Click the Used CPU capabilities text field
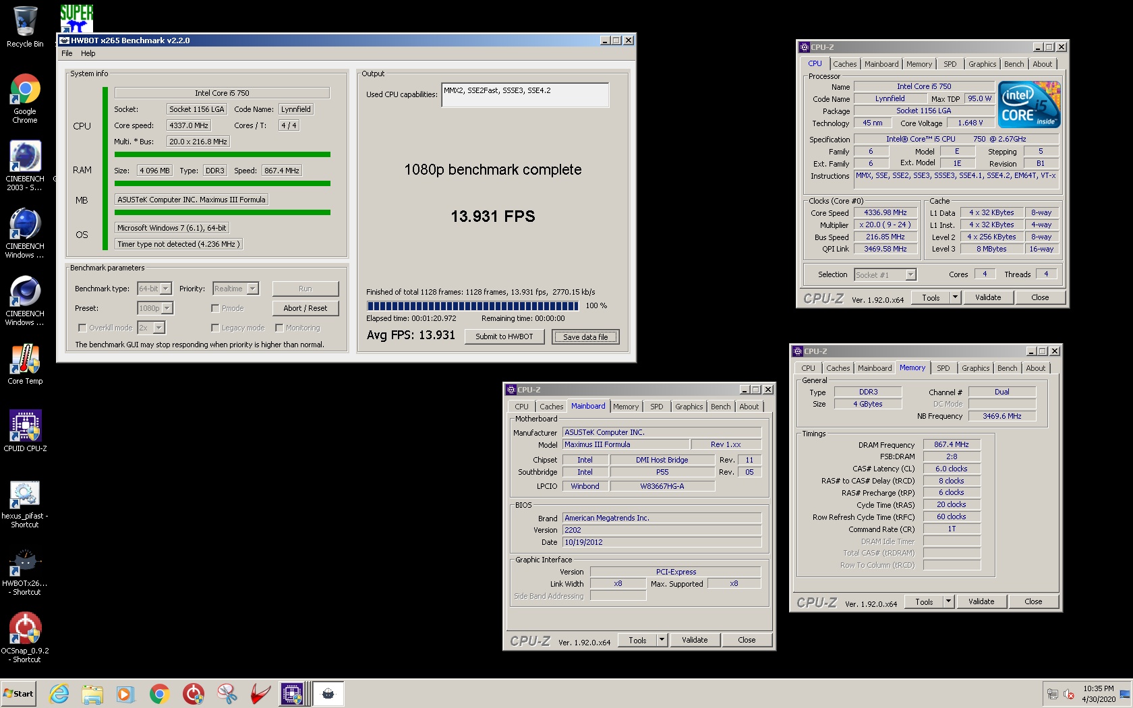The width and height of the screenshot is (1133, 708). coord(525,95)
